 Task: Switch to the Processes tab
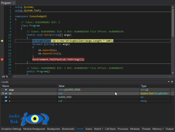[123, 129]
